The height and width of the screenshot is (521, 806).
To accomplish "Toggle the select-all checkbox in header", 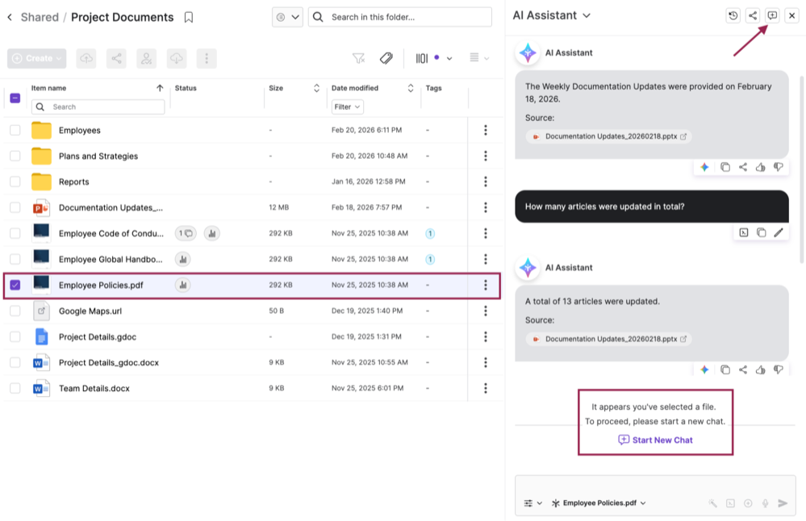I will coord(15,98).
